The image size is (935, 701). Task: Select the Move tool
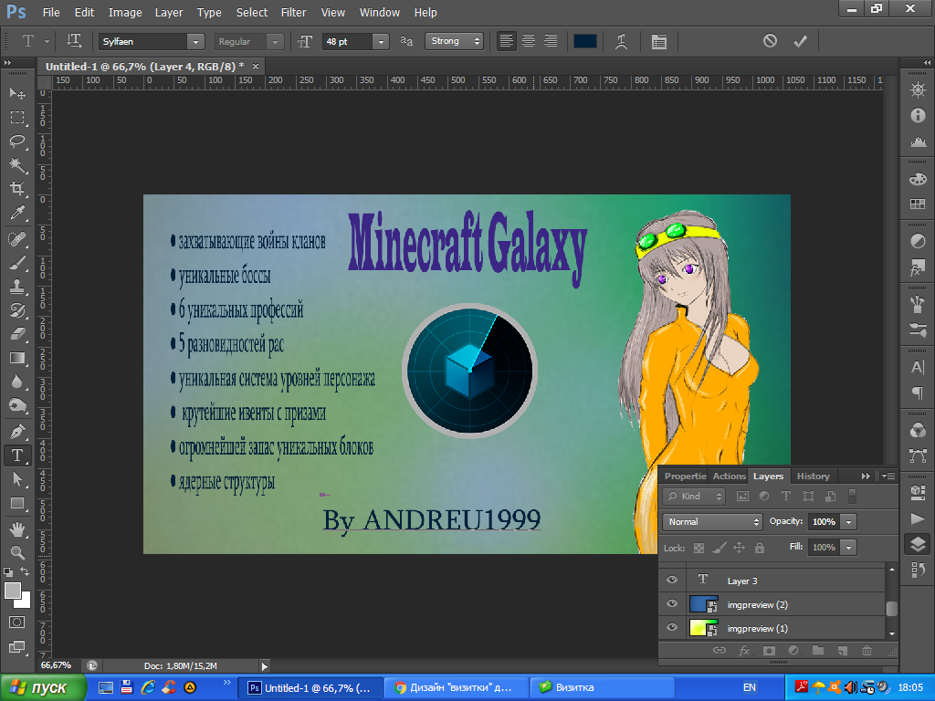point(17,93)
